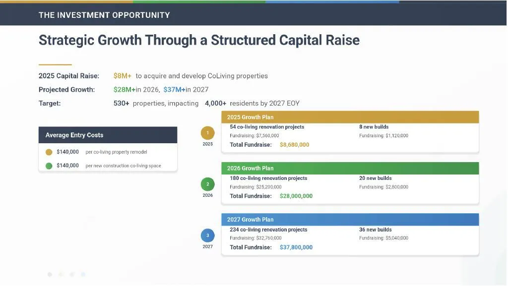Click the blue step 3 circle for 2027
Image resolution: width=508 pixels, height=286 pixels.
point(208,235)
